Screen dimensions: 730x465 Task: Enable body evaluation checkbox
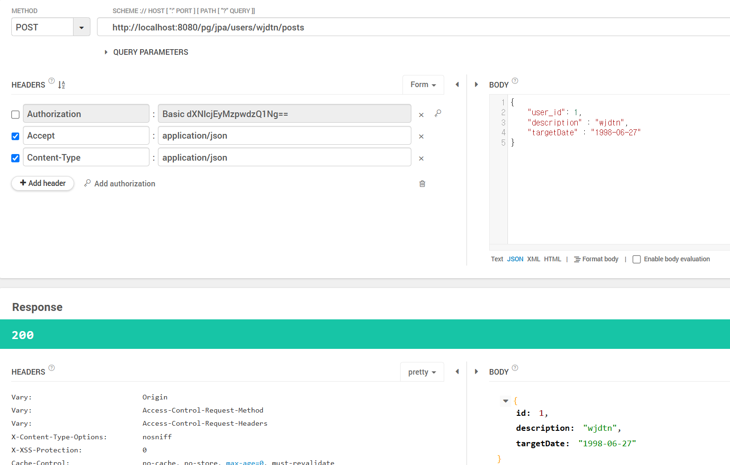637,259
